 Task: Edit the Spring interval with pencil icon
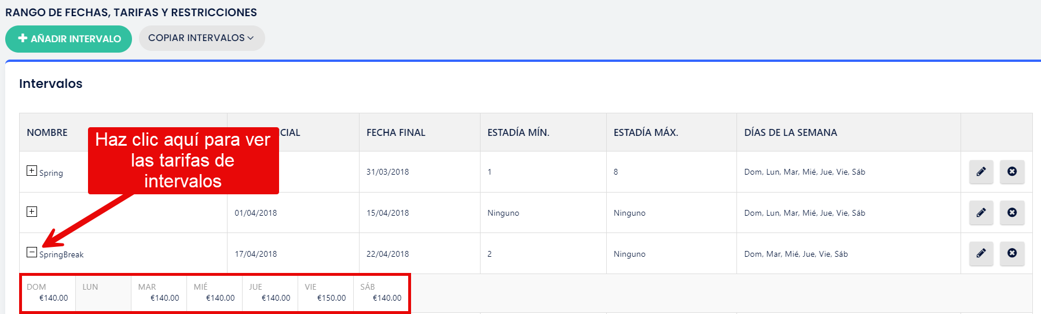pos(981,172)
